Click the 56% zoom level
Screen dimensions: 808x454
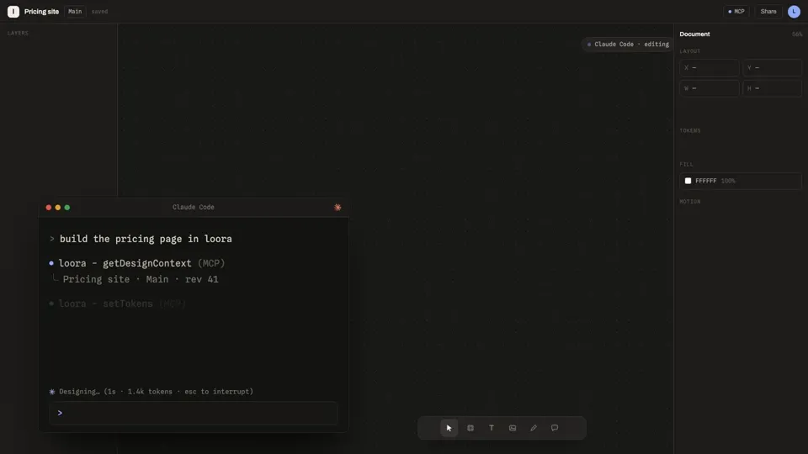[797, 34]
